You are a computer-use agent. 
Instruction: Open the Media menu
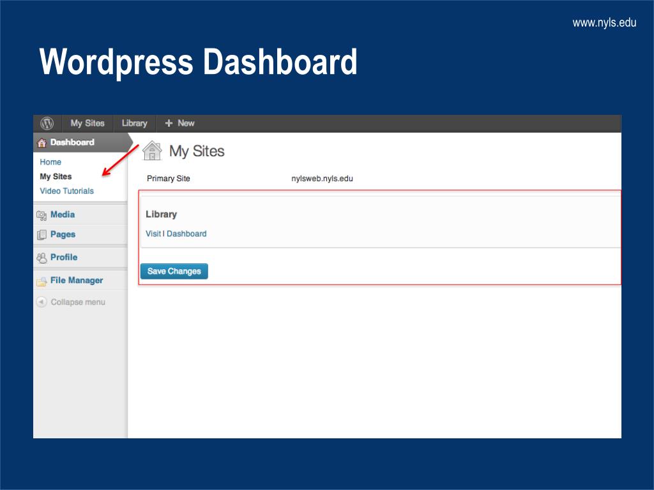click(63, 214)
